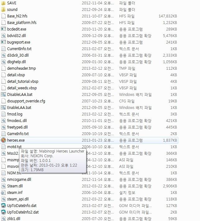Click the motd.txt file name
Screen dimensions: 200x221
[x=14, y=147]
